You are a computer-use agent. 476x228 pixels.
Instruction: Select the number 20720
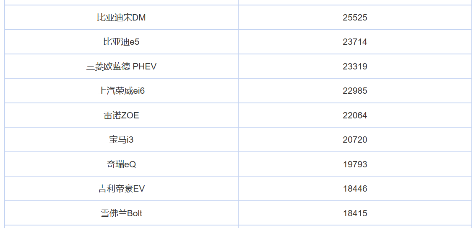pyautogui.click(x=355, y=140)
